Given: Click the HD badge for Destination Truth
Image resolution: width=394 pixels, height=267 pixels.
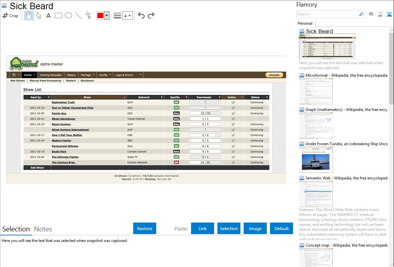Looking at the screenshot, I should click(x=176, y=102).
